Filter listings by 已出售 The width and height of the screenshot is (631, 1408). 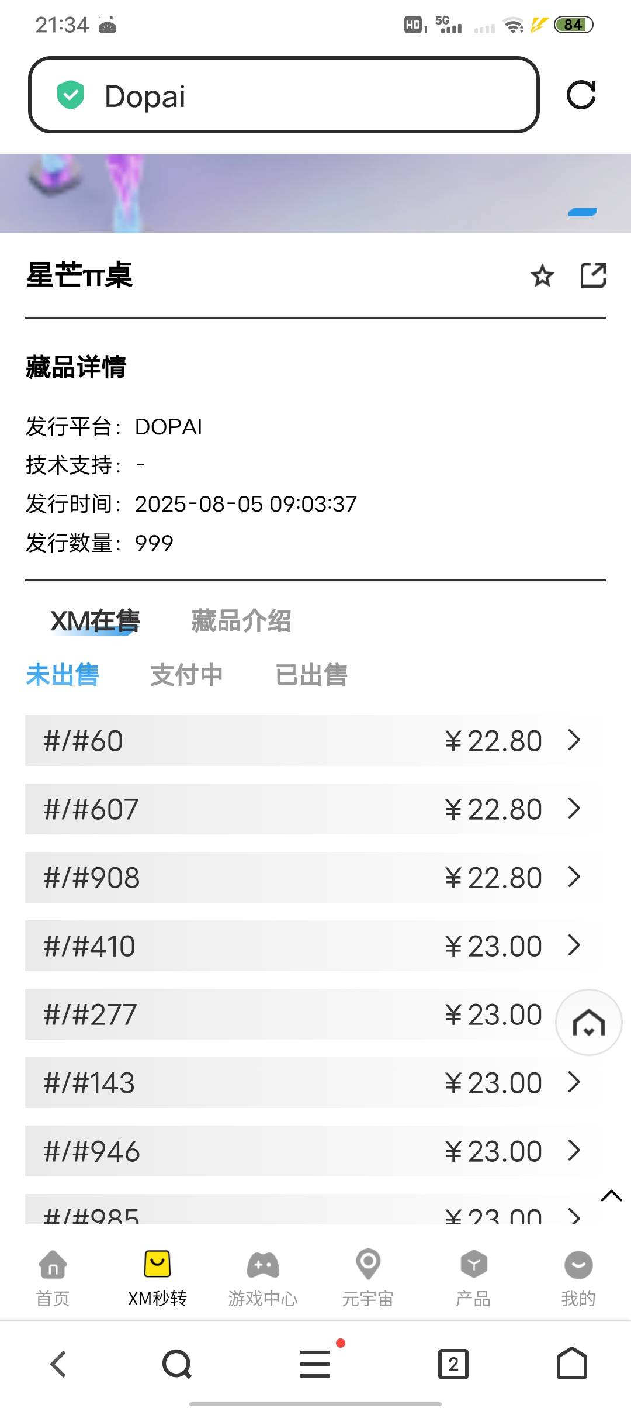coord(311,674)
